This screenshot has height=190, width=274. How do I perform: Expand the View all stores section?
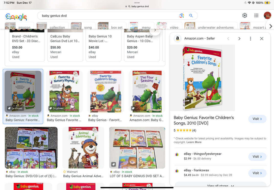(x=220, y=186)
